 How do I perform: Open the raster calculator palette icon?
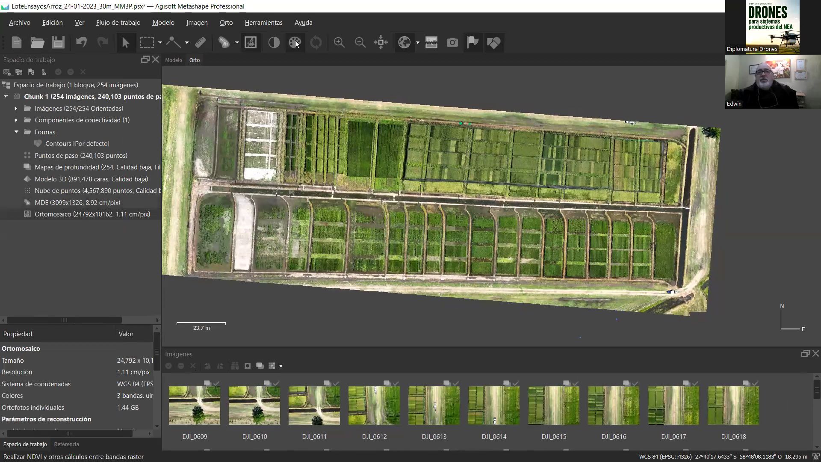point(295,42)
